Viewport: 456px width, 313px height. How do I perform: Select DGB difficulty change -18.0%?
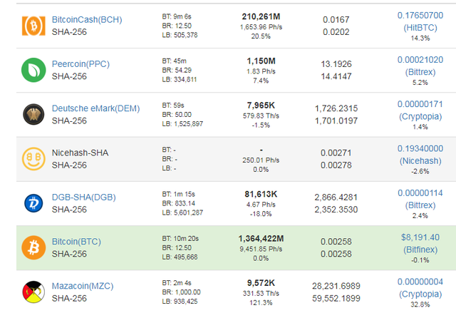coord(261,214)
